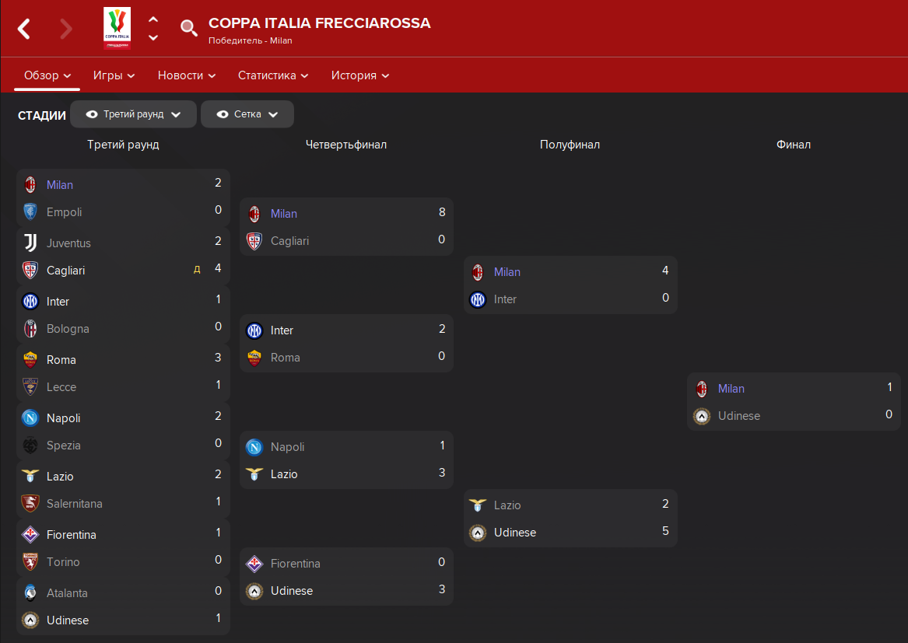Open the История tab
Viewport: 908px width, 643px height.
pos(359,75)
